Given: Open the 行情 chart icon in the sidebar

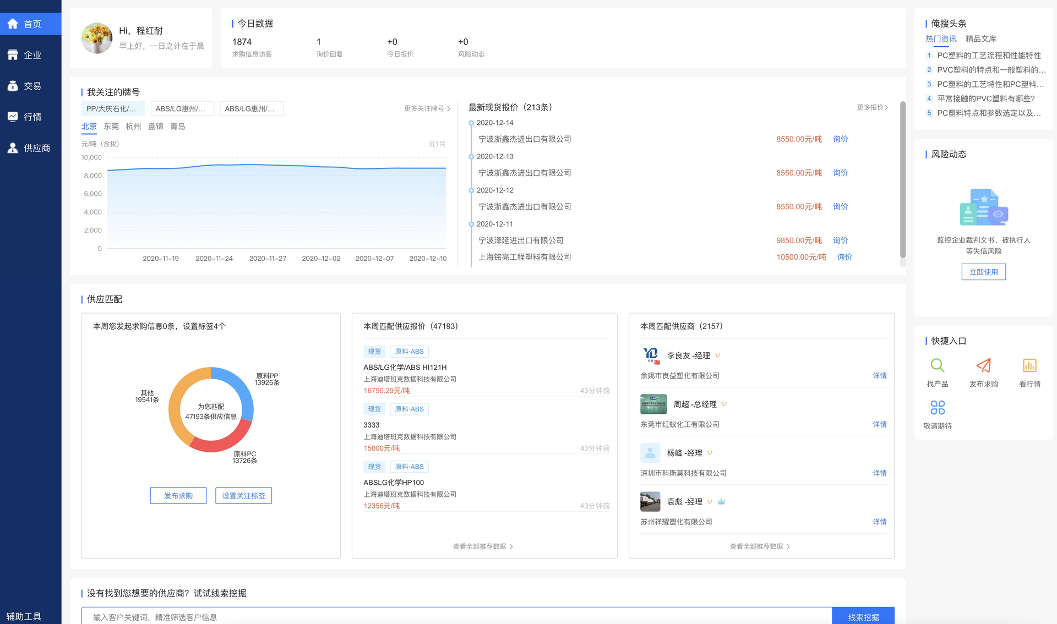Looking at the screenshot, I should [x=13, y=117].
